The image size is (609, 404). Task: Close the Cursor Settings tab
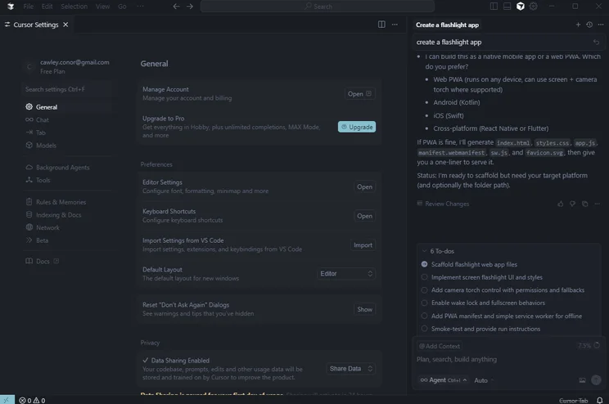[x=65, y=25]
